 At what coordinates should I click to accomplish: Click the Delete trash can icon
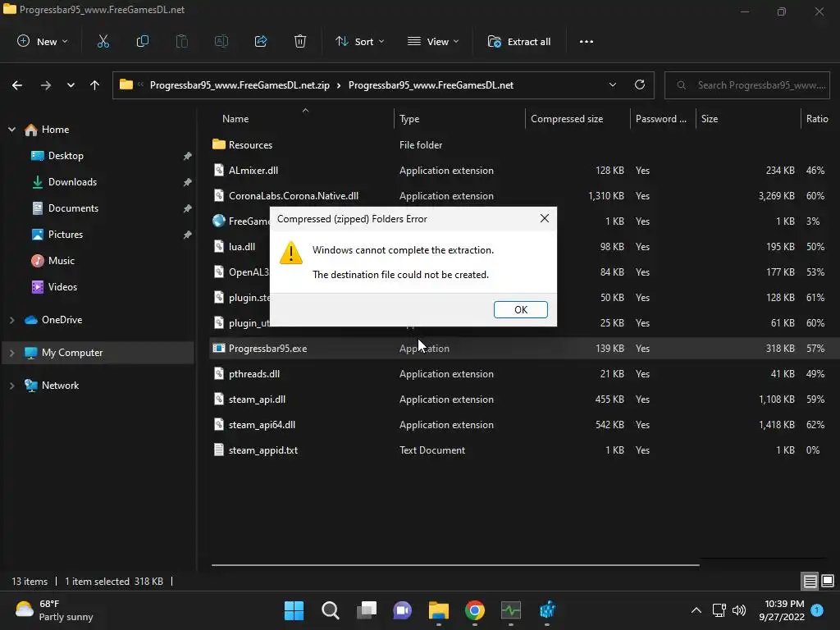pos(300,41)
